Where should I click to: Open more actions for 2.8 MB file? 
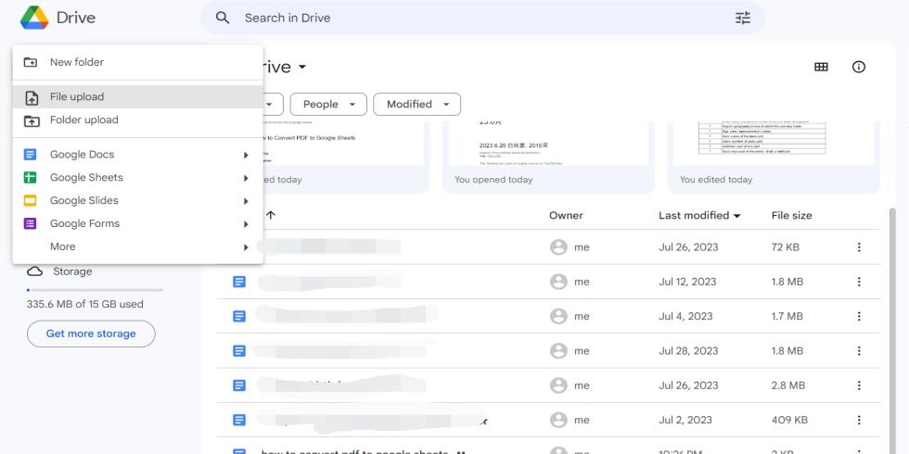[x=859, y=385]
